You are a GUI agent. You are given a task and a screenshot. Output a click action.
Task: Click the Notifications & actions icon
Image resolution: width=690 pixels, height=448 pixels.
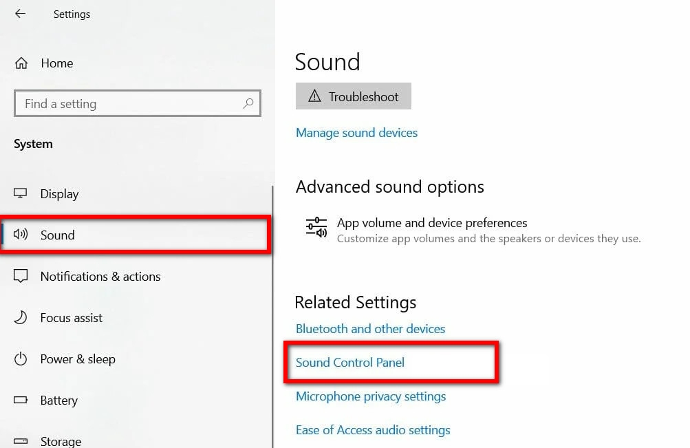(21, 276)
